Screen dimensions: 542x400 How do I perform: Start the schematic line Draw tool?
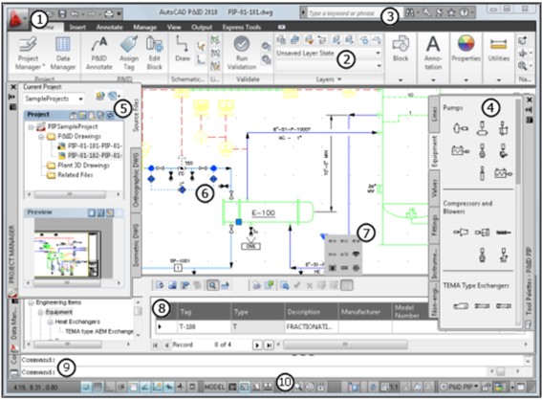click(x=183, y=49)
